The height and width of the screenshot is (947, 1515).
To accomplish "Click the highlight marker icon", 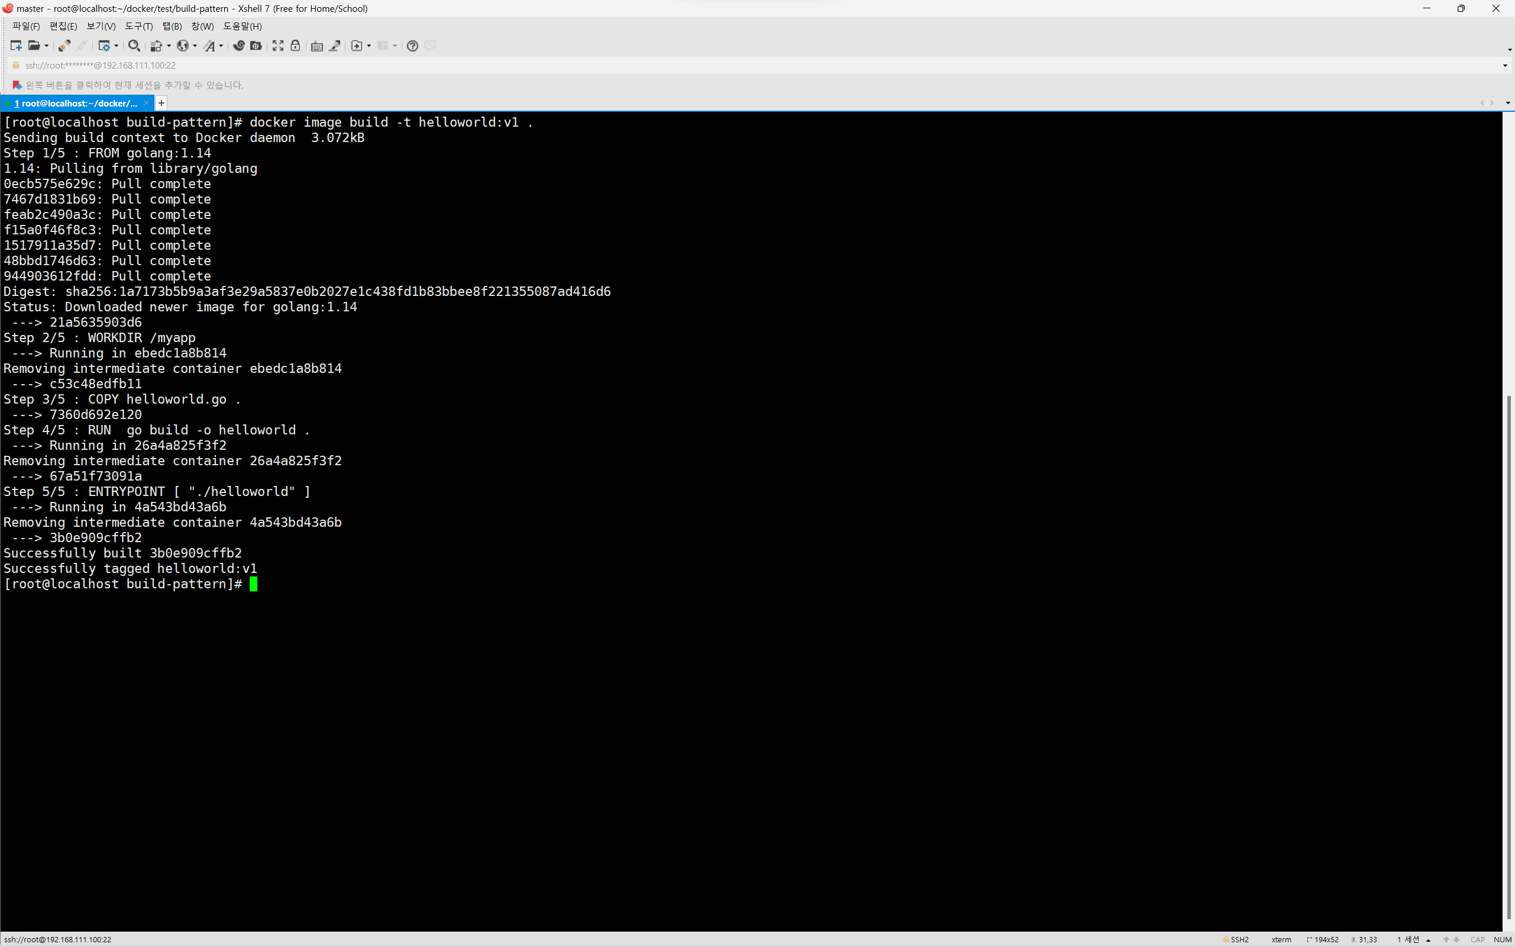I will tap(335, 46).
